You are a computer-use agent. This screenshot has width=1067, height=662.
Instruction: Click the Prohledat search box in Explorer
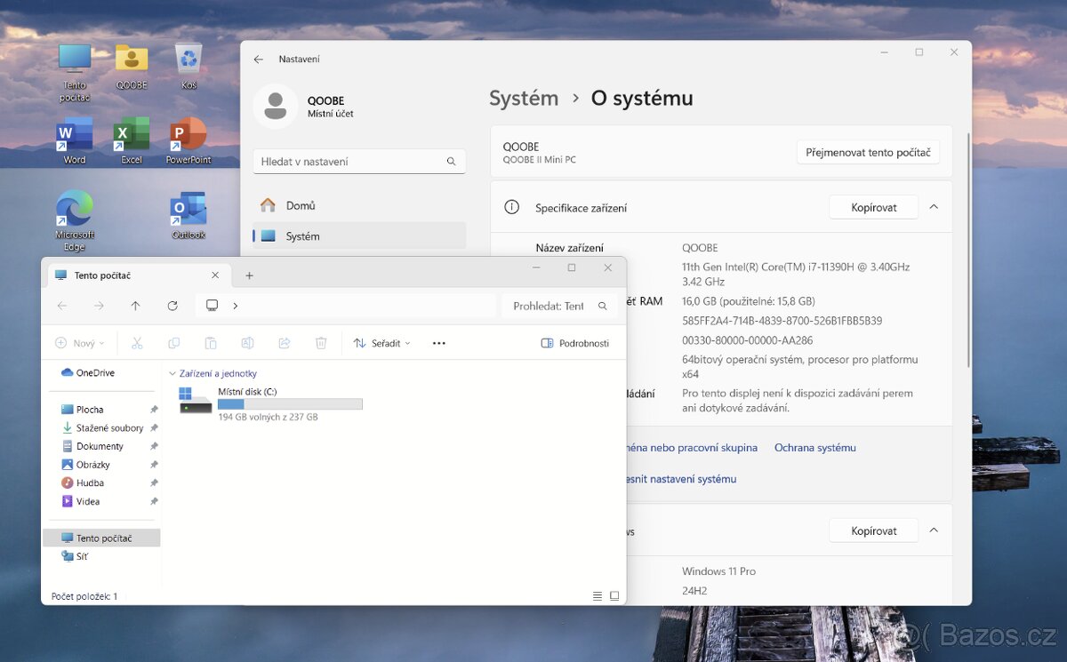tap(559, 306)
